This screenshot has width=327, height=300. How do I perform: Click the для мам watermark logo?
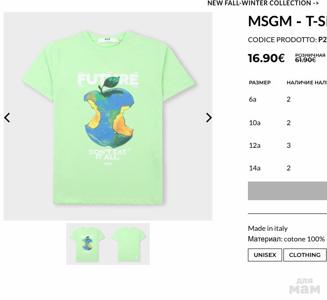(x=305, y=286)
